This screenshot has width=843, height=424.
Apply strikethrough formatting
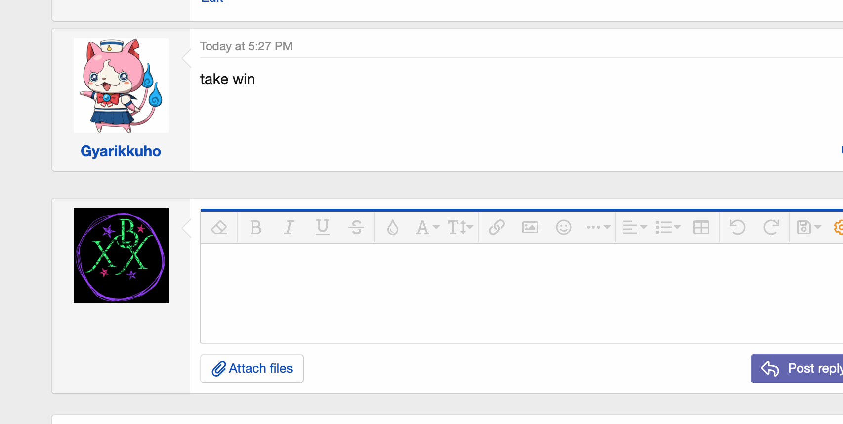pyautogui.click(x=356, y=228)
